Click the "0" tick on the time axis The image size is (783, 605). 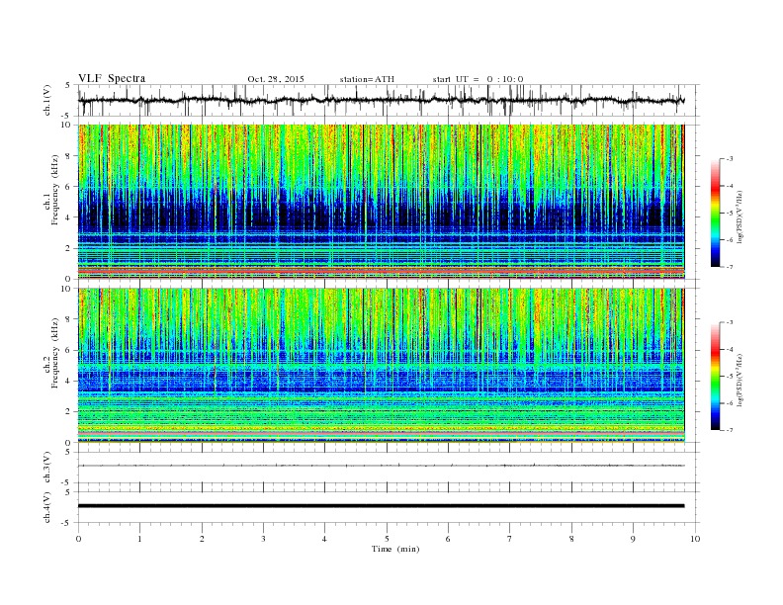pyautogui.click(x=78, y=539)
